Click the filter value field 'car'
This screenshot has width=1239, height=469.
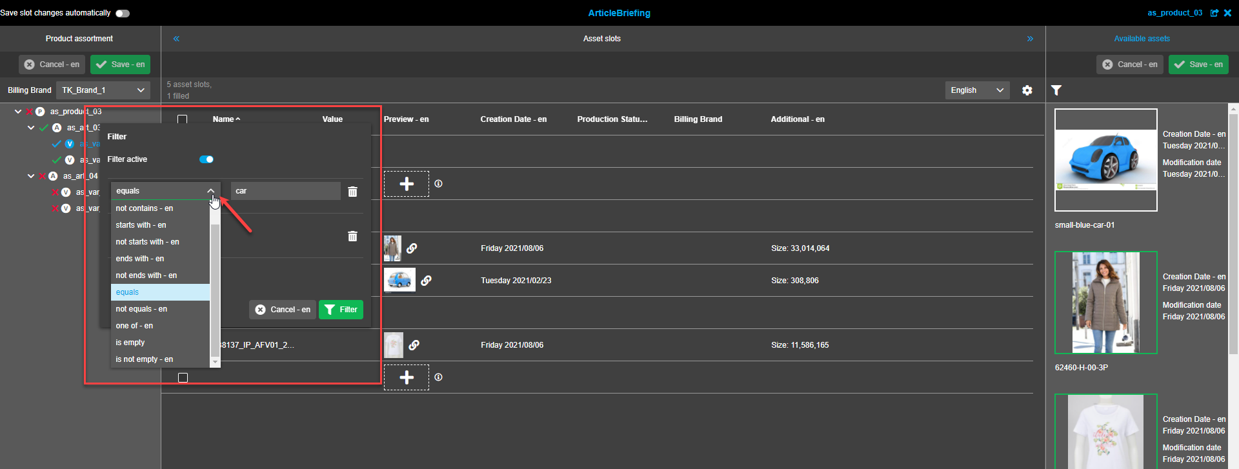(286, 191)
